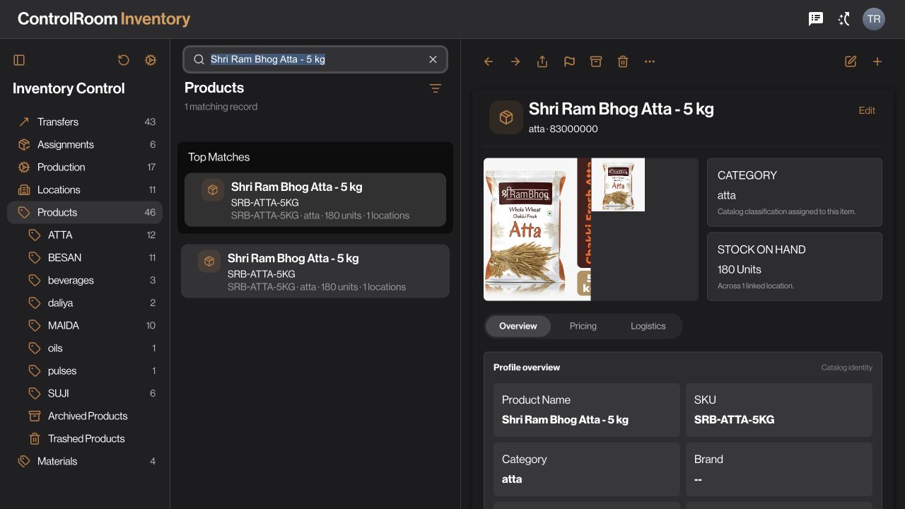Go forward with the right arrow

click(515, 62)
